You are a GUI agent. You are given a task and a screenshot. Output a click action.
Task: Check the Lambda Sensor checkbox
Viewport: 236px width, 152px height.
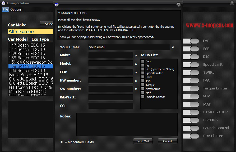pos(143,97)
